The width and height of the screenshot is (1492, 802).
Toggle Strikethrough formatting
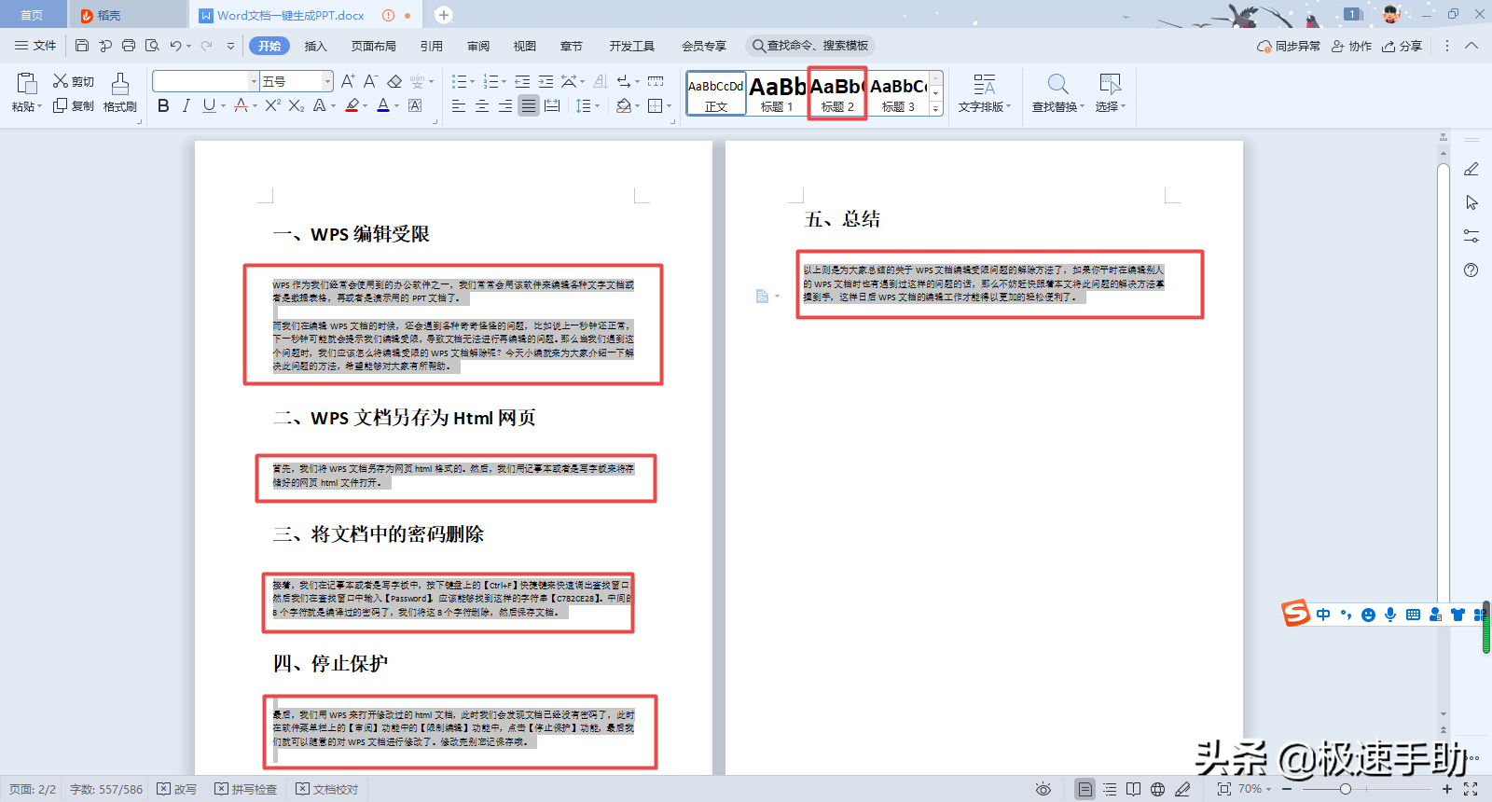pos(242,105)
